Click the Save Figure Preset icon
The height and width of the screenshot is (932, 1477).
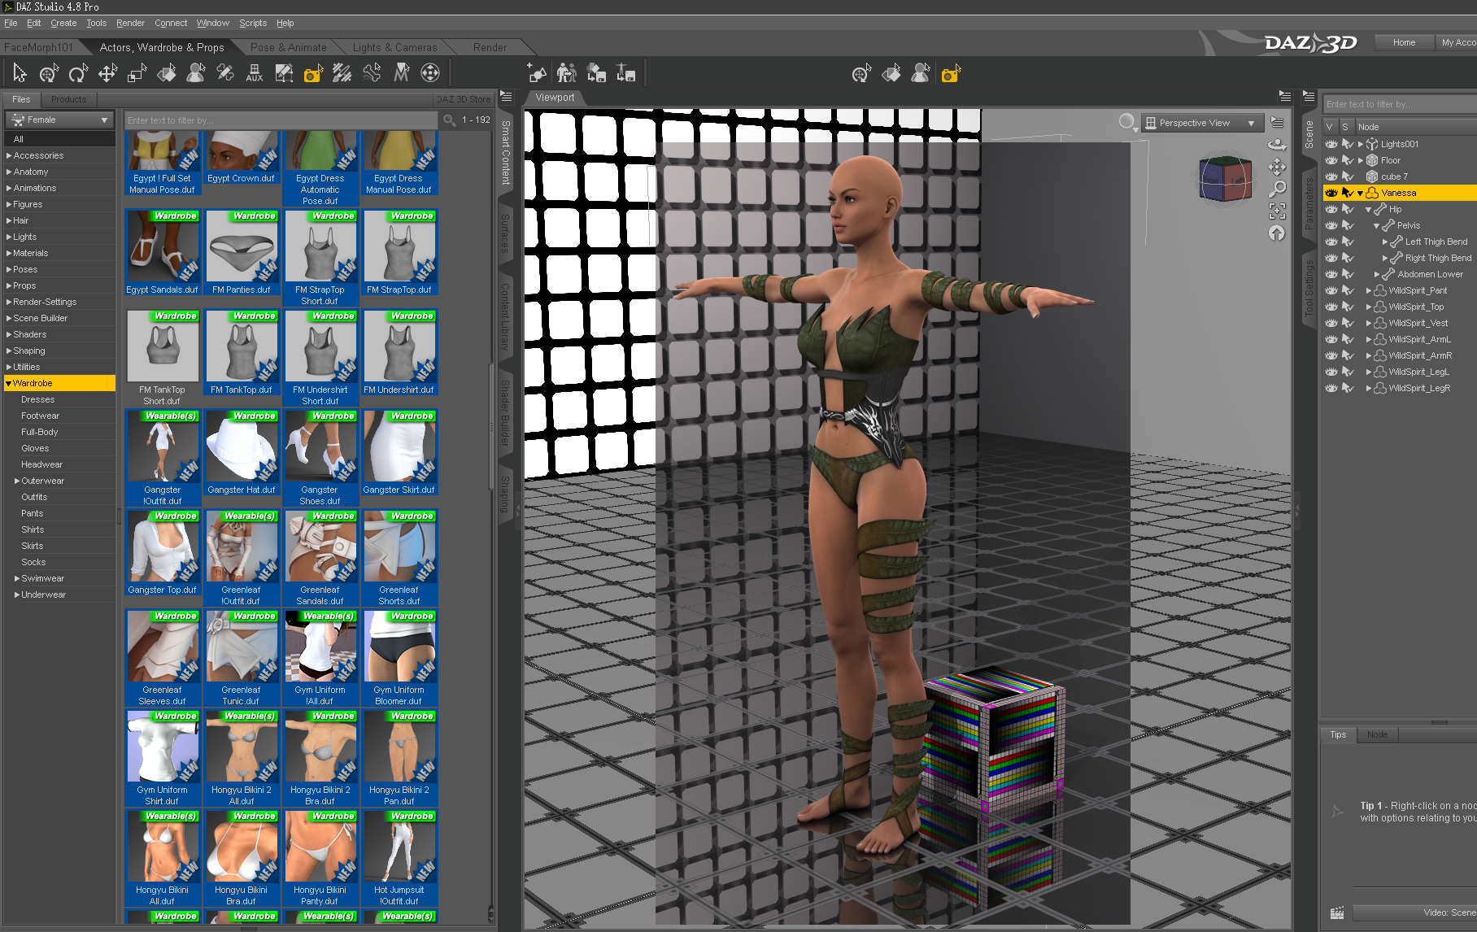[x=625, y=74]
